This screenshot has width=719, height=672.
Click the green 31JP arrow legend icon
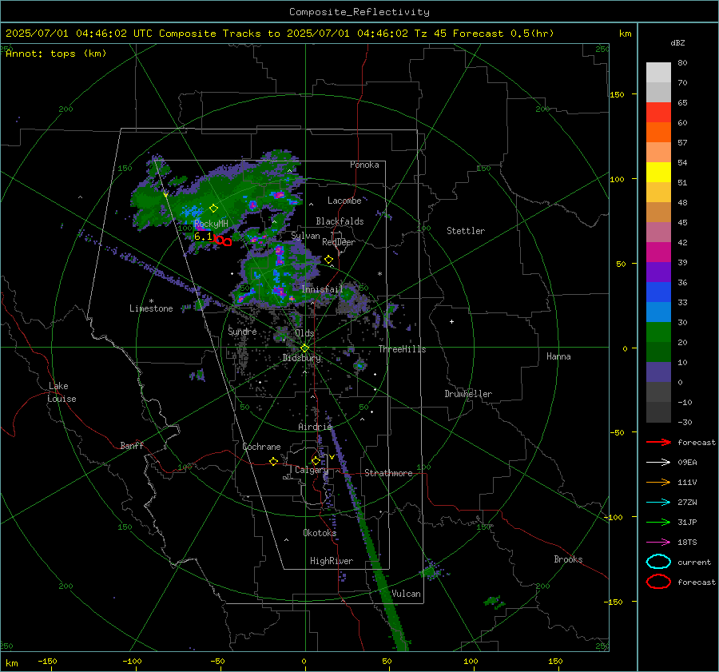658,522
